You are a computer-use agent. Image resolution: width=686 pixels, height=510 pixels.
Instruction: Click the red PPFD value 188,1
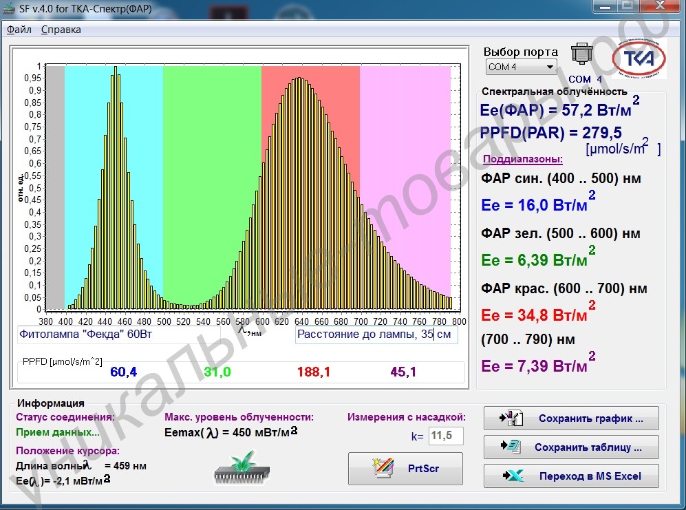tap(314, 372)
